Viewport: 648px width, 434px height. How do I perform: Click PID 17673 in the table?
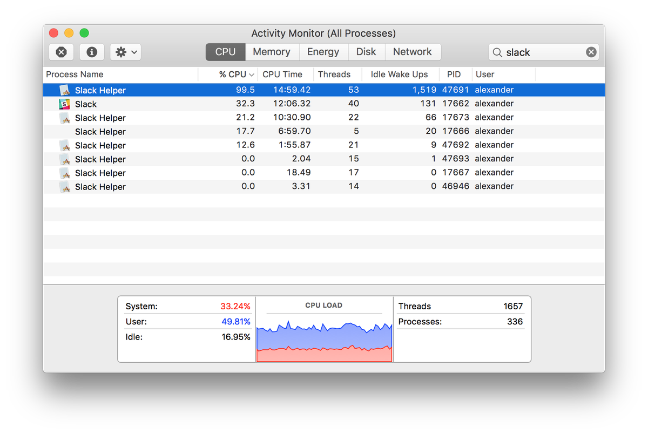455,118
